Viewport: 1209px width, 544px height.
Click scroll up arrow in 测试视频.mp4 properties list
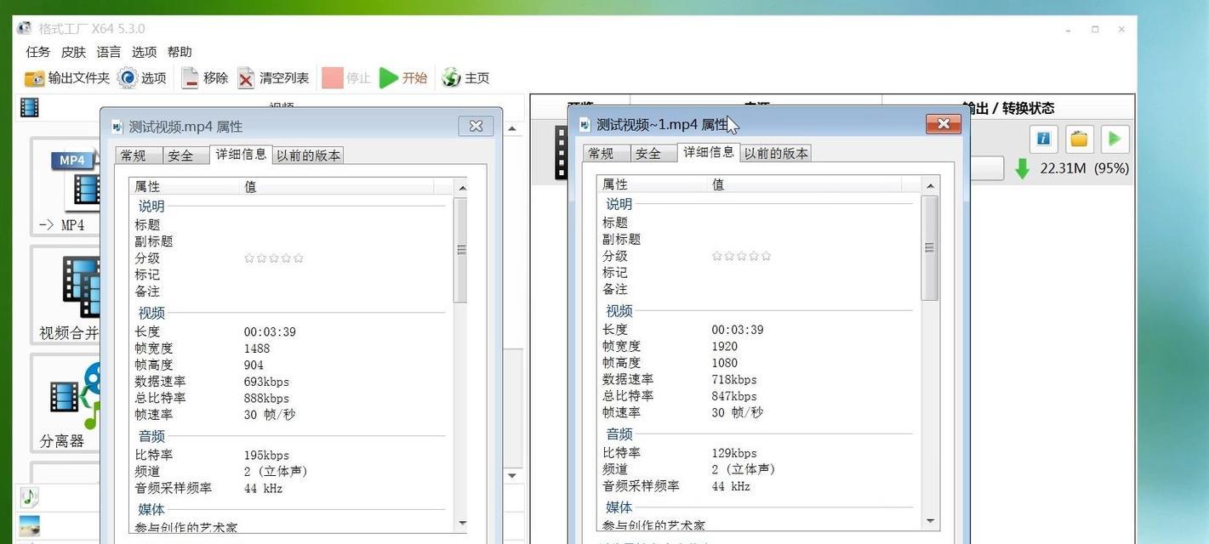[x=461, y=188]
